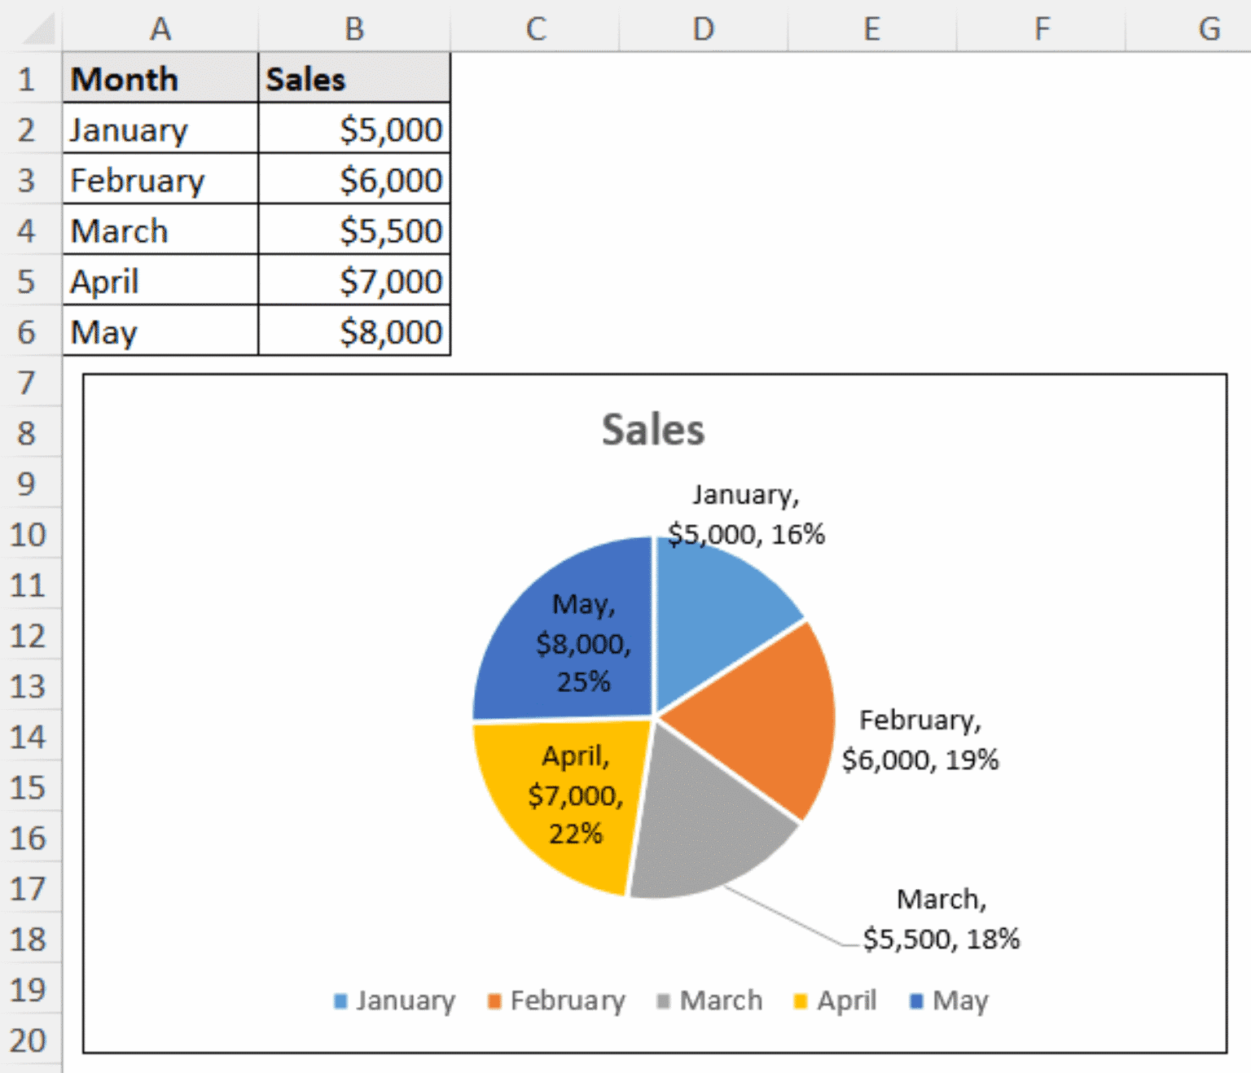
Task: Select column D header
Action: pyautogui.click(x=704, y=28)
